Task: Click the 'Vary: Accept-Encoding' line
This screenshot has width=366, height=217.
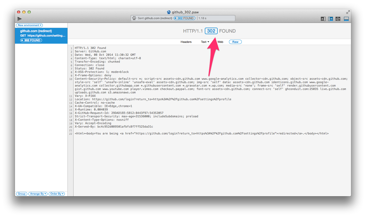Action: tap(93, 123)
